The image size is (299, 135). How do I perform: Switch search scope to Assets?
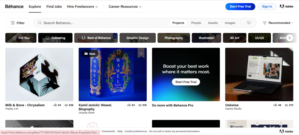tap(213, 23)
